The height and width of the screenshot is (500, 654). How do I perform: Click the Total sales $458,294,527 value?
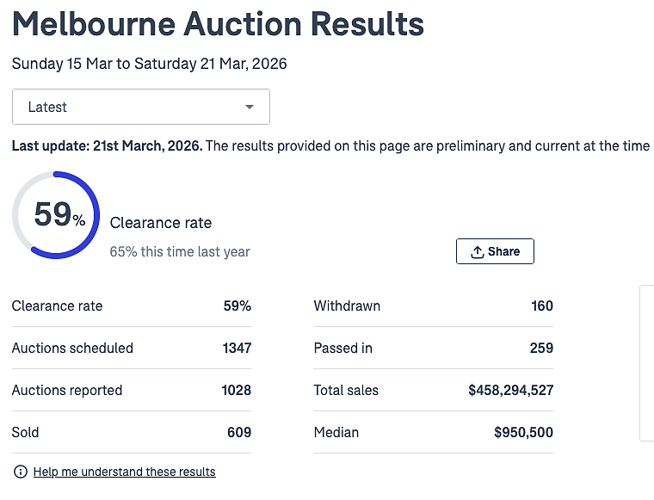(x=510, y=391)
